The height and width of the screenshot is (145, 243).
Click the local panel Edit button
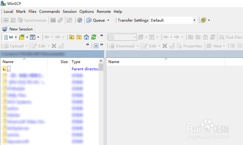tap(39, 46)
